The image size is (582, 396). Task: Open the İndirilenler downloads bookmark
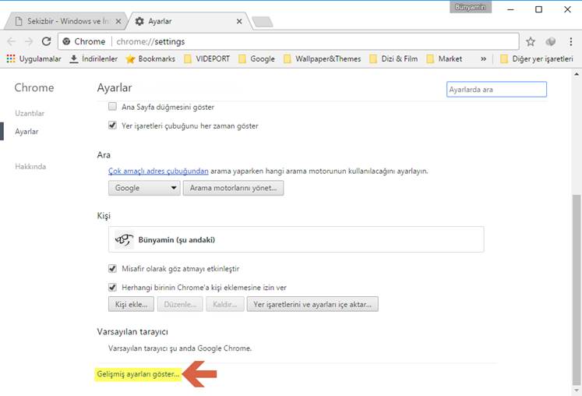pyautogui.click(x=93, y=58)
